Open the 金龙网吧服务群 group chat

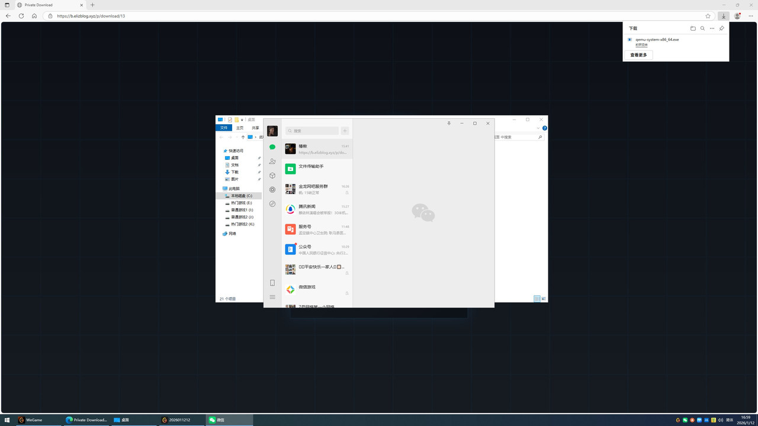pyautogui.click(x=317, y=189)
